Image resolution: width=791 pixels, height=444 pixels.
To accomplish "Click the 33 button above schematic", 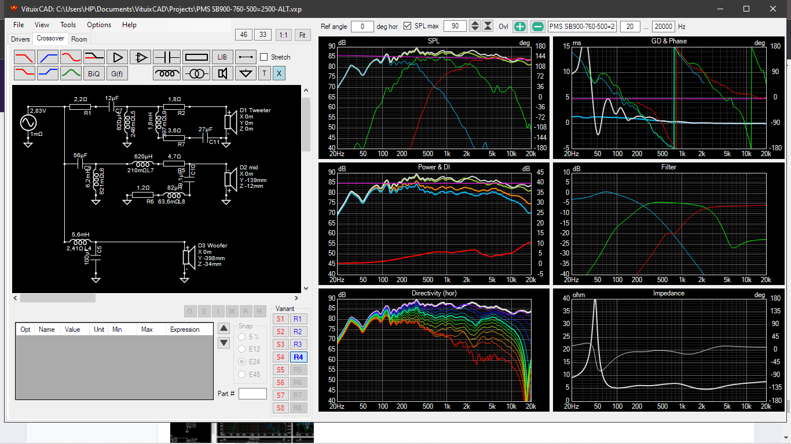I will point(263,35).
